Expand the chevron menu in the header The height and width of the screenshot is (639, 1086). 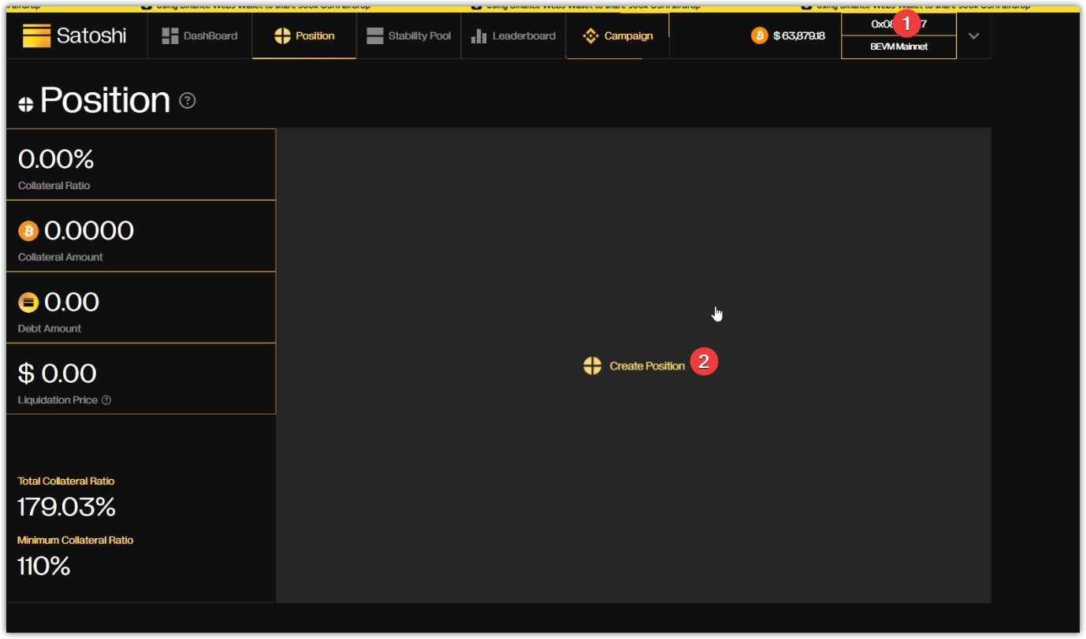coord(973,35)
